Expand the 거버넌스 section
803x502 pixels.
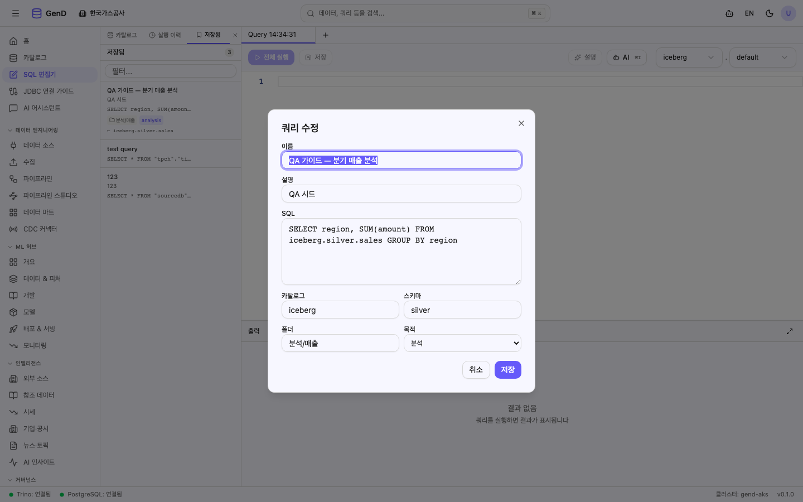(22, 480)
